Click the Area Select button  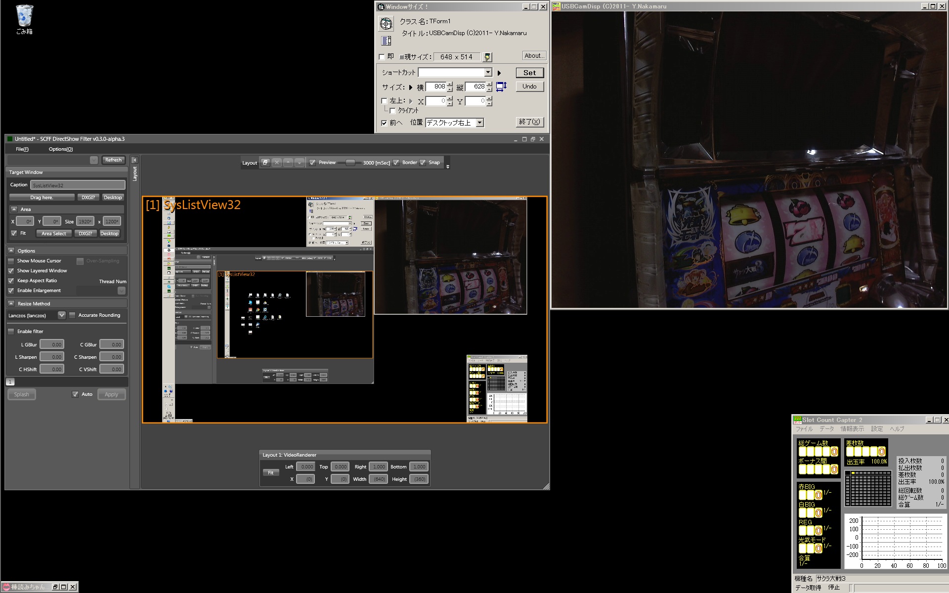(x=54, y=233)
